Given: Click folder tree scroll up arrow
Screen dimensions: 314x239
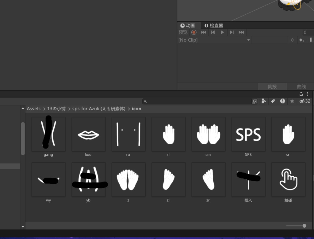Looking at the screenshot, I should [23, 108].
